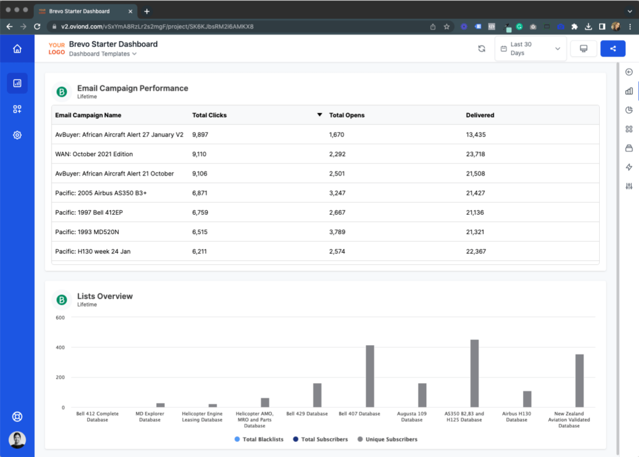Open the Last 30 Days date range dropdown
The width and height of the screenshot is (639, 457).
coord(530,49)
